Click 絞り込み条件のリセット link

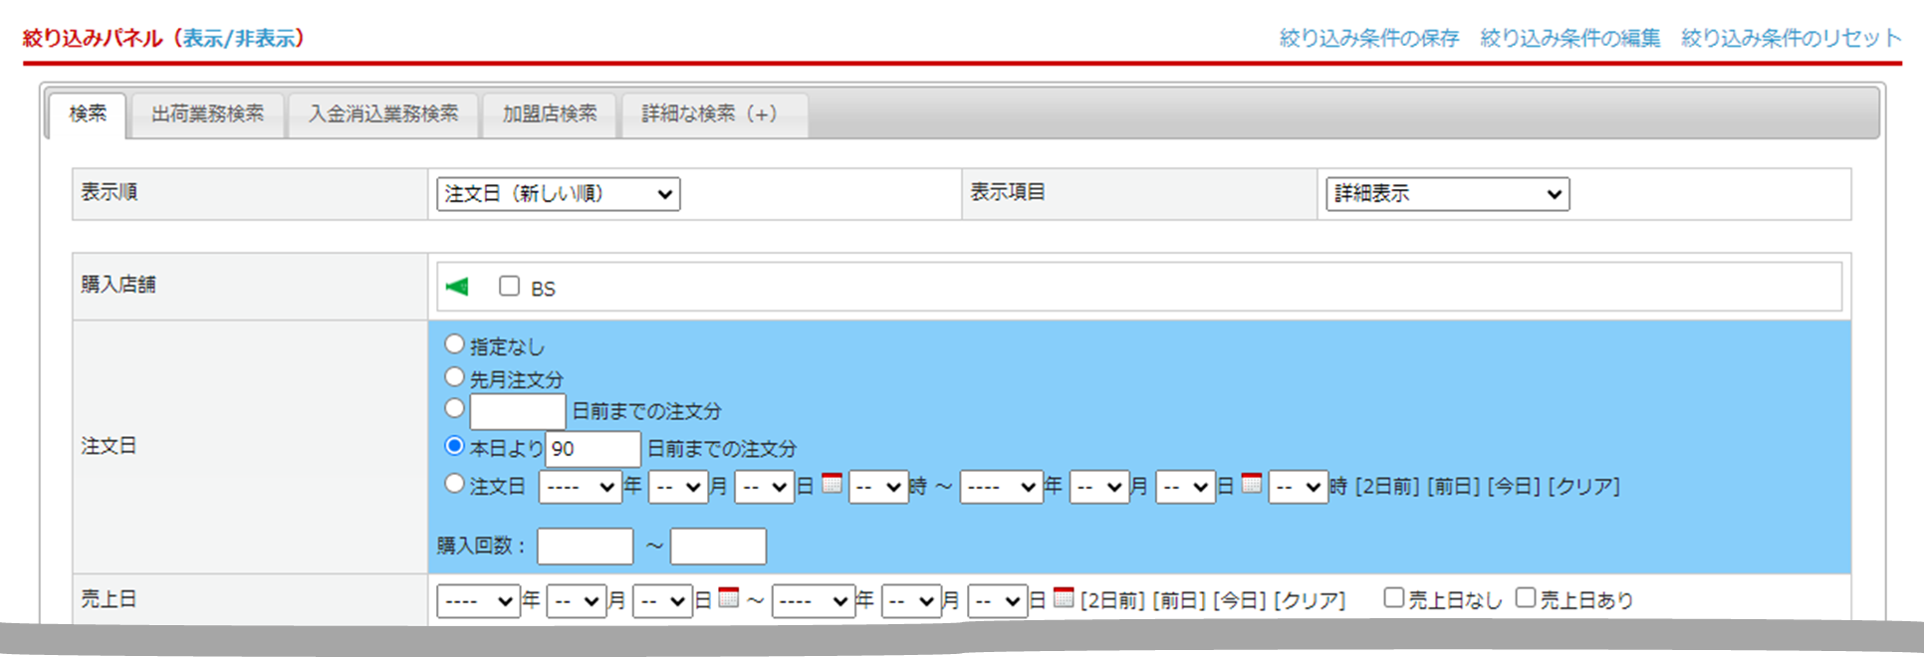tap(1791, 39)
